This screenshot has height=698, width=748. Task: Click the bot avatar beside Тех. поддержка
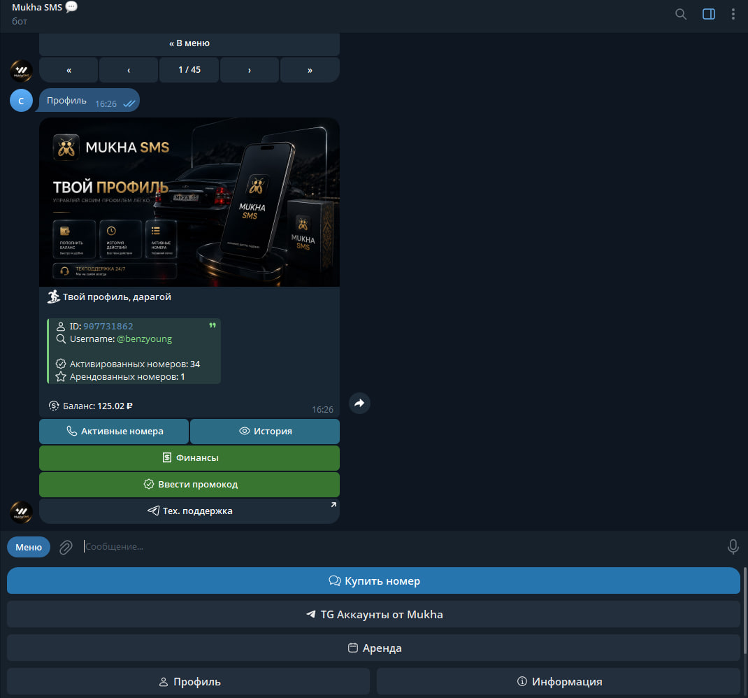(x=21, y=512)
